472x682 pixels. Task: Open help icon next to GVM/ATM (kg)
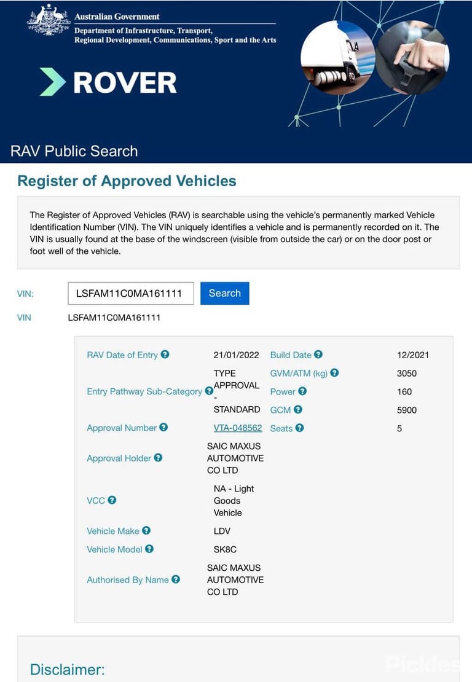334,373
